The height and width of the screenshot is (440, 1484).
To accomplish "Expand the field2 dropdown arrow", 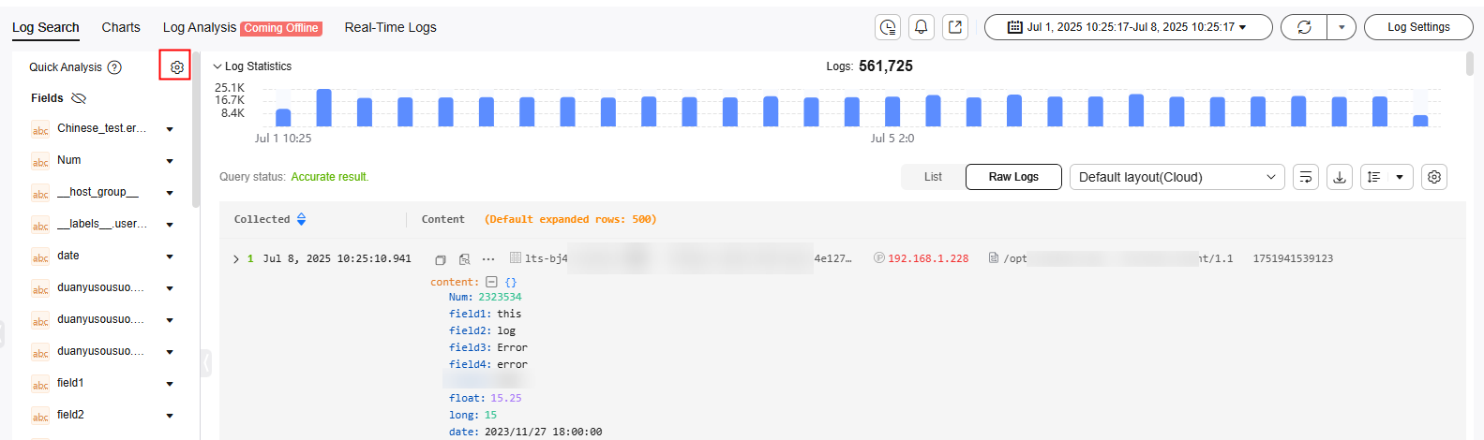I will pyautogui.click(x=170, y=416).
